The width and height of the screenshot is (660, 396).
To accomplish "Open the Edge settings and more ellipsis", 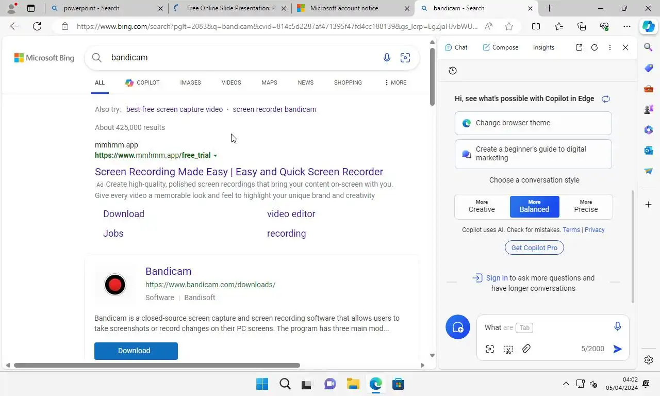I will tap(626, 26).
